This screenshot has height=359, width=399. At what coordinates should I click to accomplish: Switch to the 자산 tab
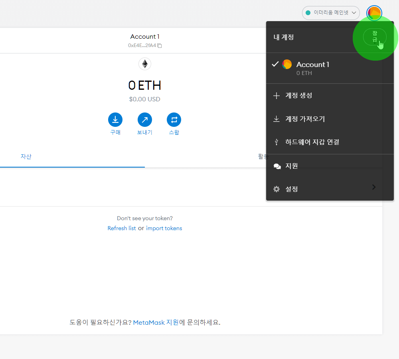coord(26,156)
